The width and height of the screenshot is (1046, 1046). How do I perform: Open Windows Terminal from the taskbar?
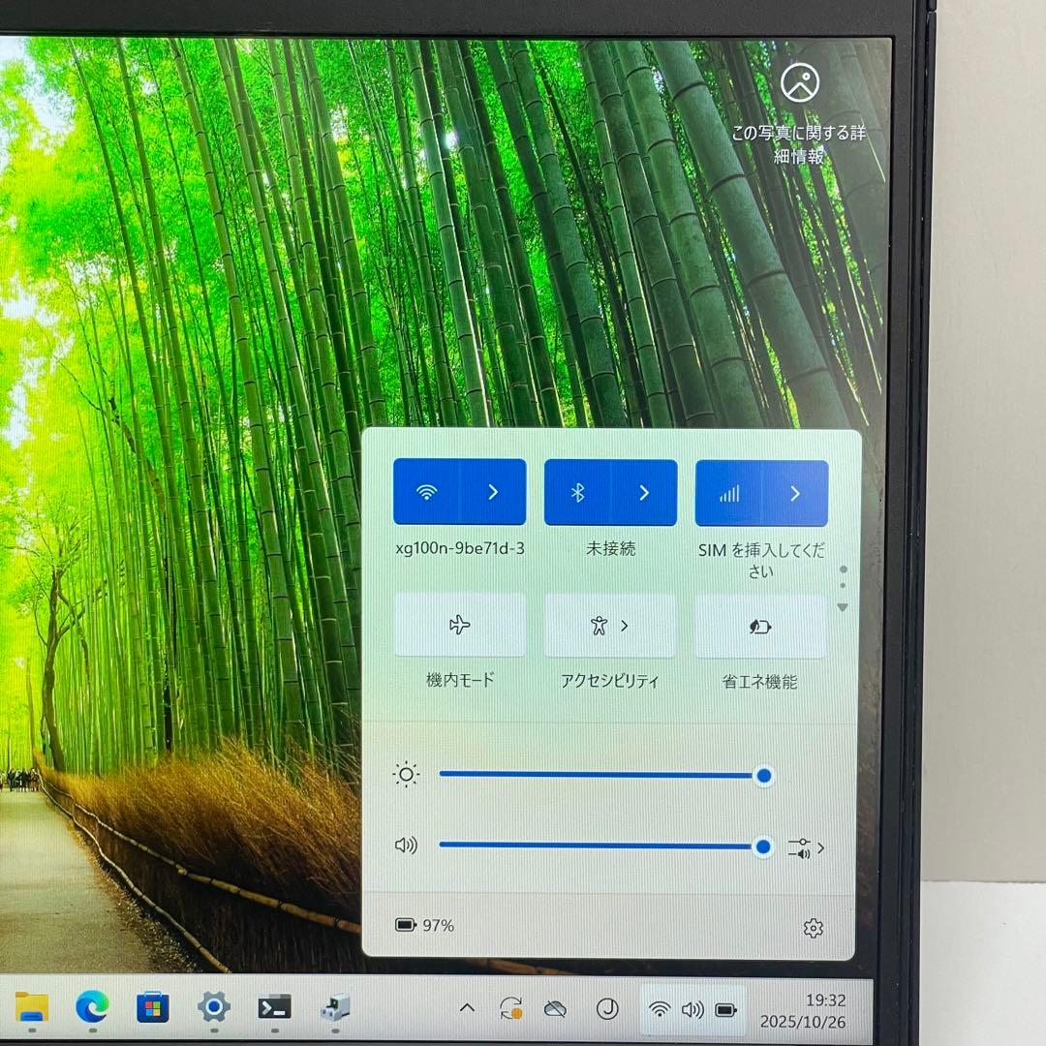[x=272, y=1009]
